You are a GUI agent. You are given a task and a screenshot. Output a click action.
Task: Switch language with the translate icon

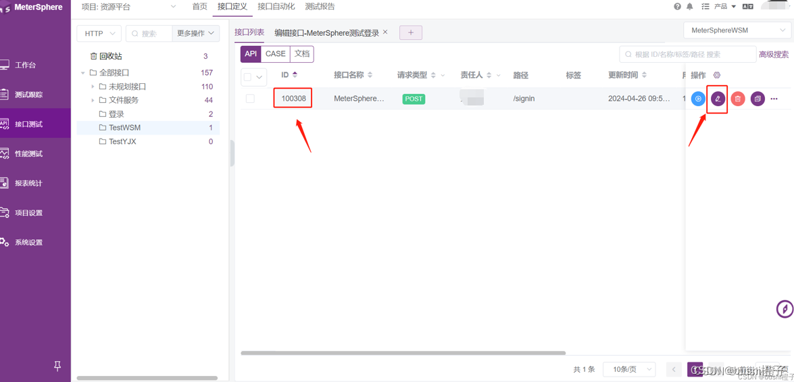click(748, 7)
